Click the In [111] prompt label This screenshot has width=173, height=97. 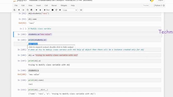[x=22, y=90]
